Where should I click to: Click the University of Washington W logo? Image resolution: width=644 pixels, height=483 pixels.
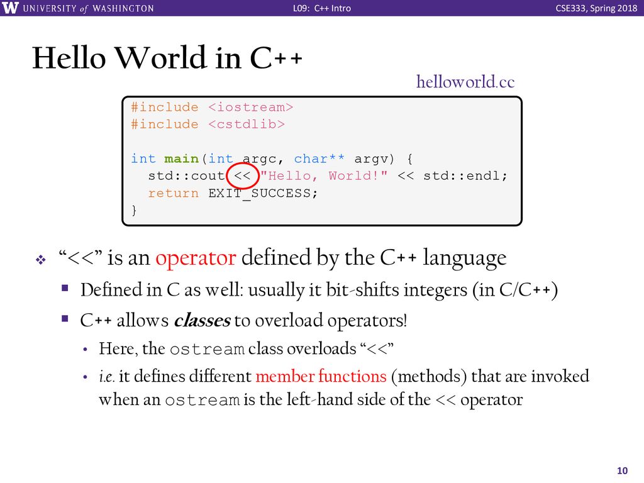tap(10, 8)
